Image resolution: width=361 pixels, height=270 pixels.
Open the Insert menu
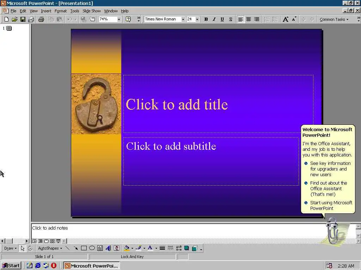click(46, 11)
